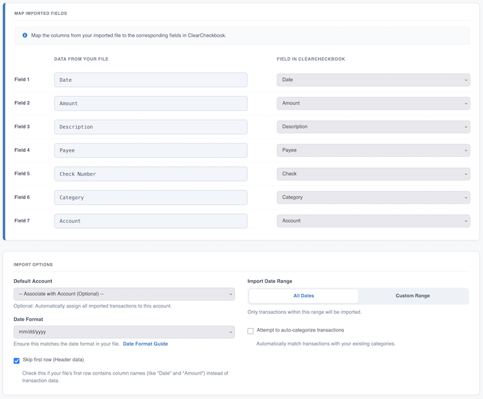
Task: Click the 'Data From Your File' column header
Action: coord(81,59)
